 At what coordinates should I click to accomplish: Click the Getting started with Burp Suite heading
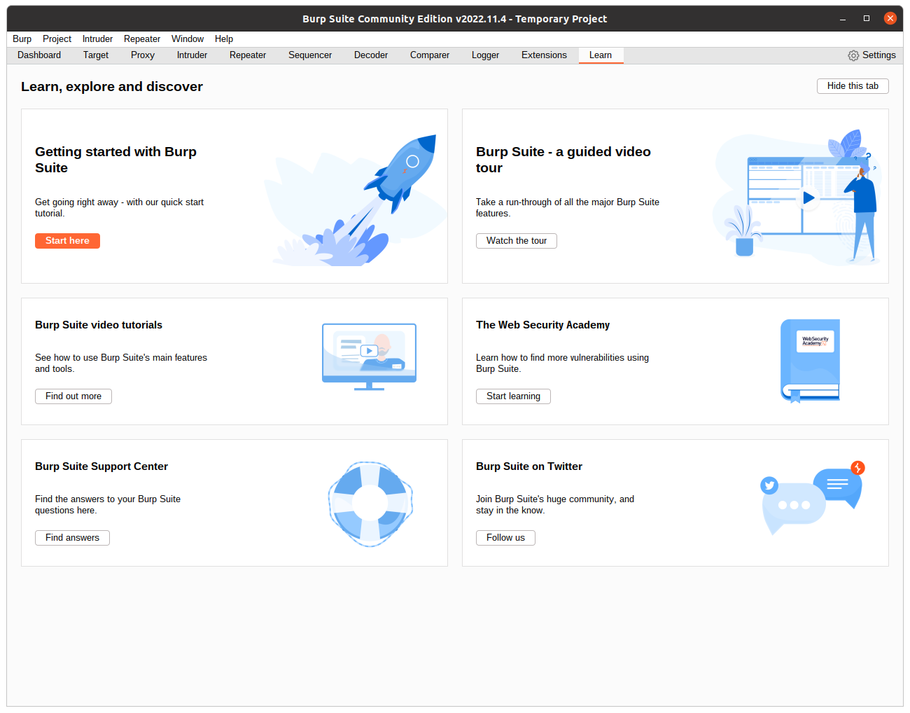pos(115,160)
